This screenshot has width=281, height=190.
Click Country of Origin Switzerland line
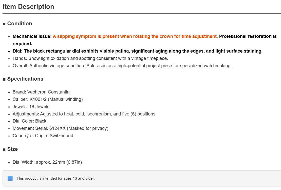pyautogui.click(x=43, y=136)
